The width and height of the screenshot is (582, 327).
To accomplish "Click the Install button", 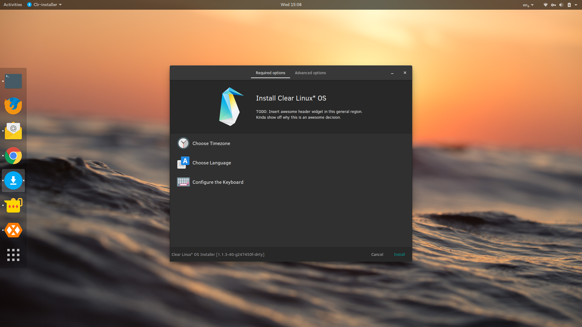I will 399,255.
